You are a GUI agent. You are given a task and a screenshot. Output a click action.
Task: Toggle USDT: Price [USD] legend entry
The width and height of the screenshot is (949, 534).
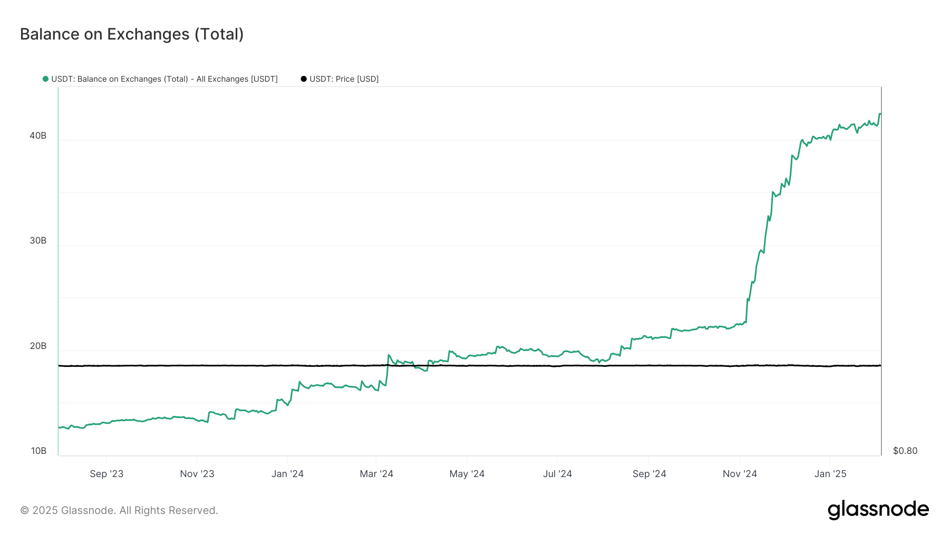pos(340,79)
